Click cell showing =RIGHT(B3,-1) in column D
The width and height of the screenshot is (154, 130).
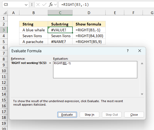click(x=89, y=30)
